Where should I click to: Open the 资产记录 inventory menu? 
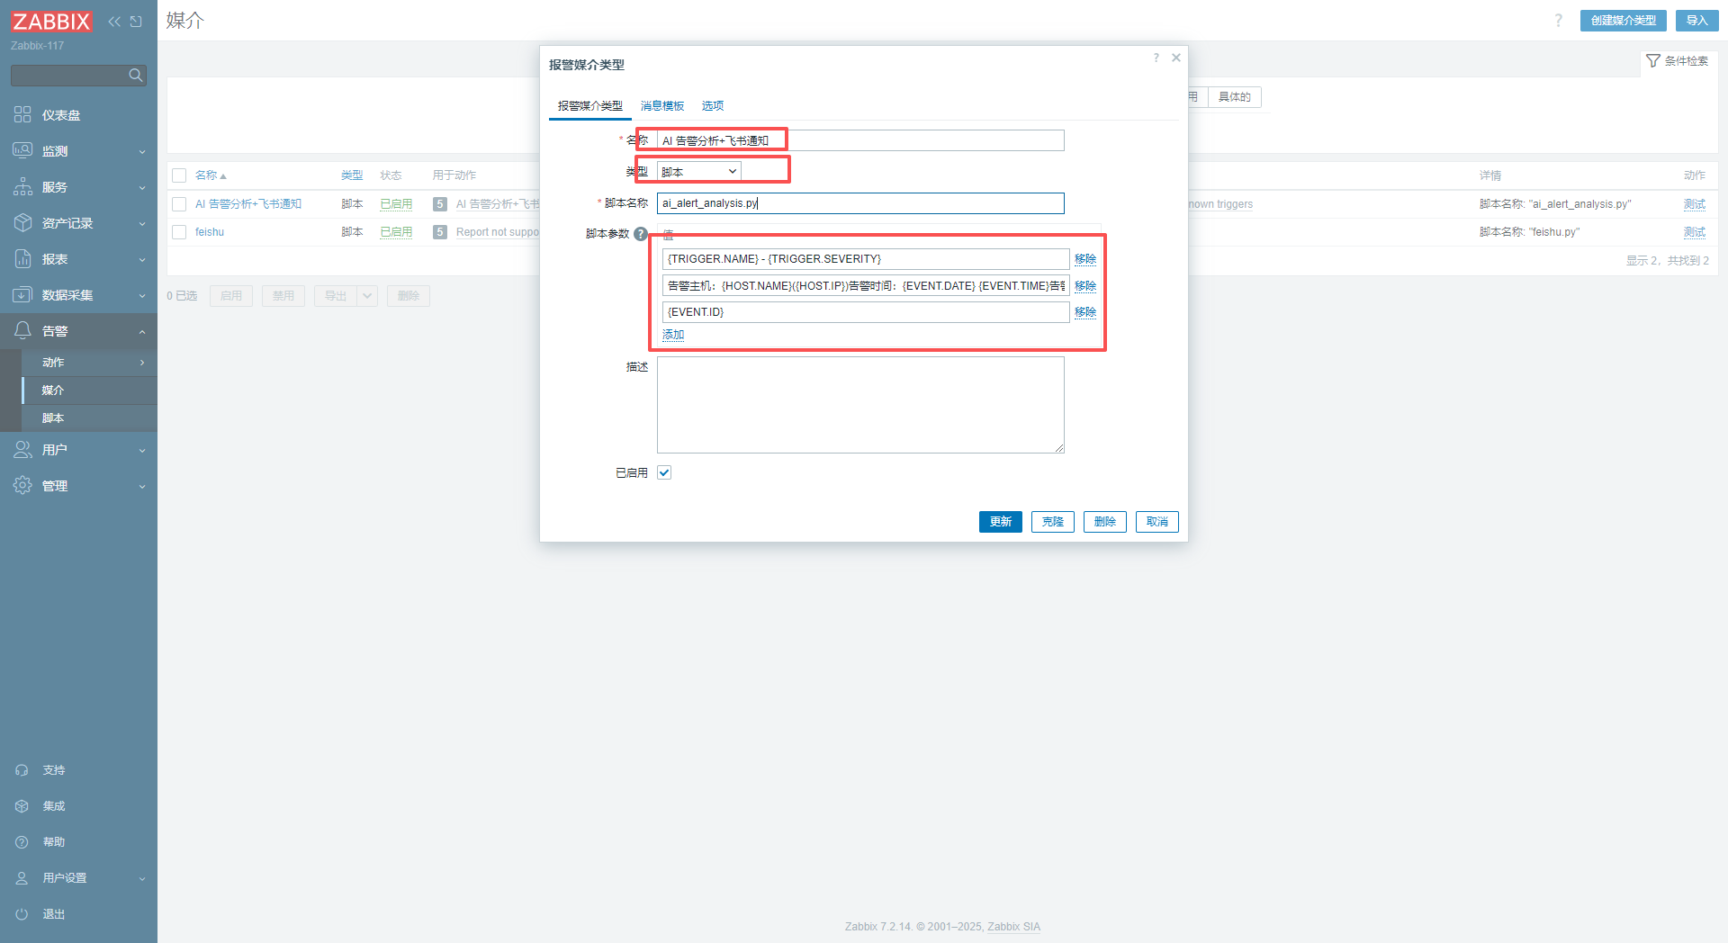78,223
